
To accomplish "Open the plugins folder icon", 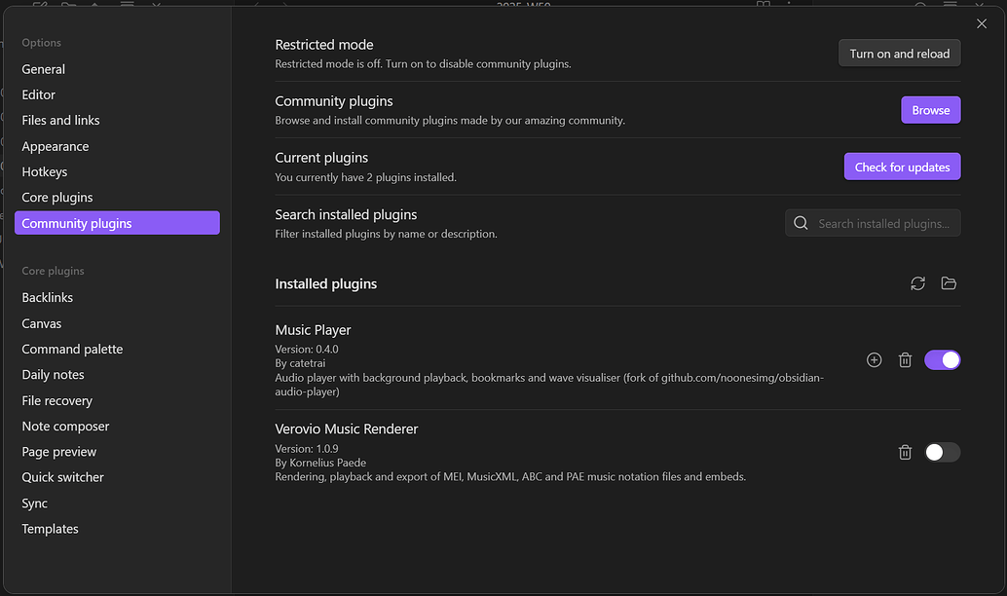I will tap(949, 283).
